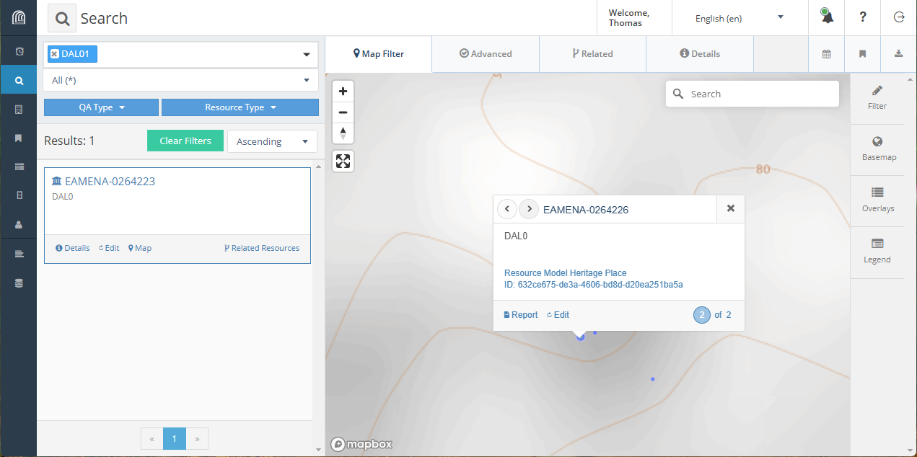Screen dimensions: 917x457
Task: Open the help question mark icon
Action: point(863,17)
